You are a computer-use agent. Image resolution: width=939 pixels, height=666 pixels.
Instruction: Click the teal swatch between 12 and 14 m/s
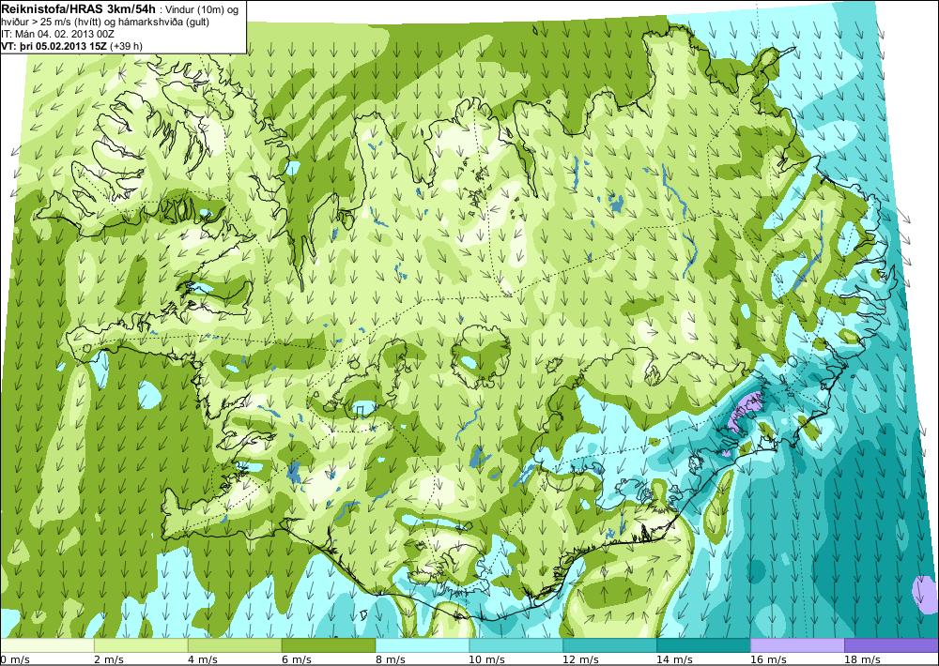609,645
